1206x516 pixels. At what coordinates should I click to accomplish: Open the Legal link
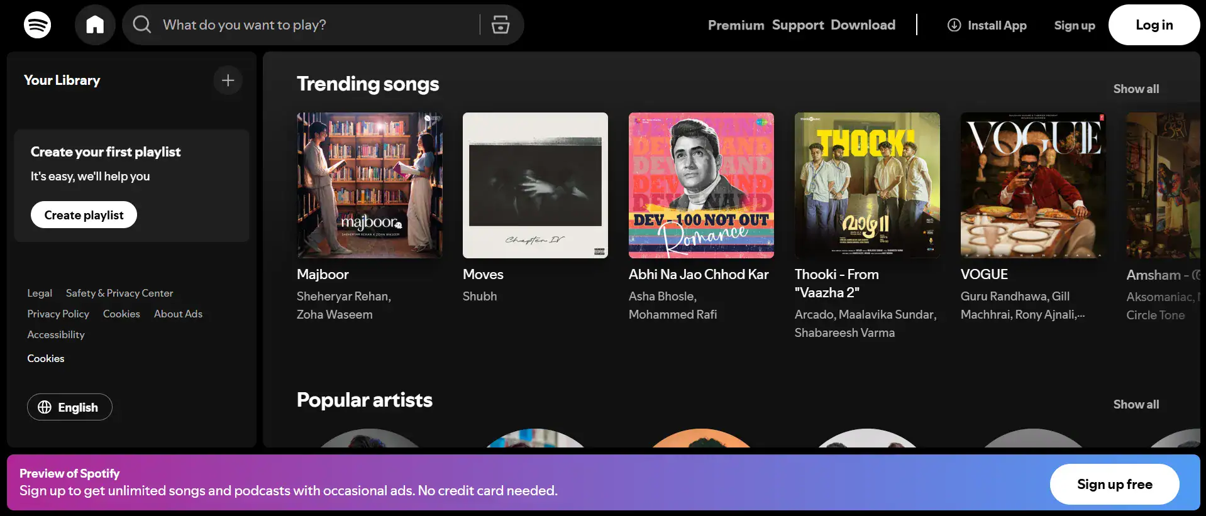point(40,294)
